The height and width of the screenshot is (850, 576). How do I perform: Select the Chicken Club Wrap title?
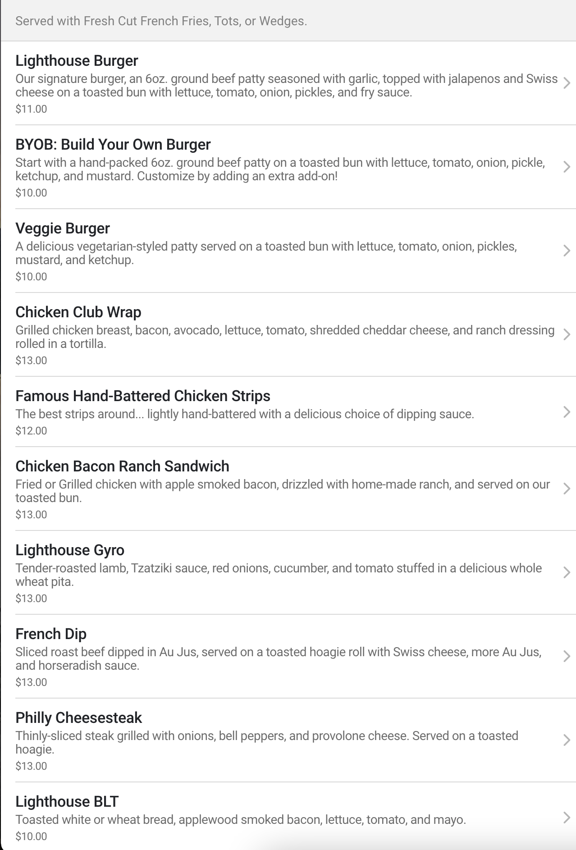click(78, 312)
